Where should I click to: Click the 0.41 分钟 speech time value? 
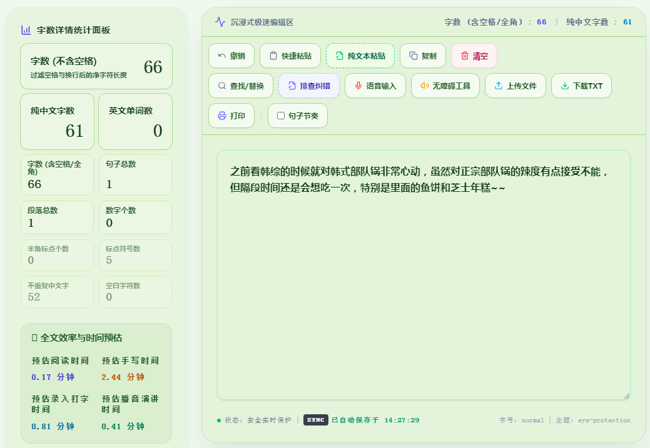(123, 426)
